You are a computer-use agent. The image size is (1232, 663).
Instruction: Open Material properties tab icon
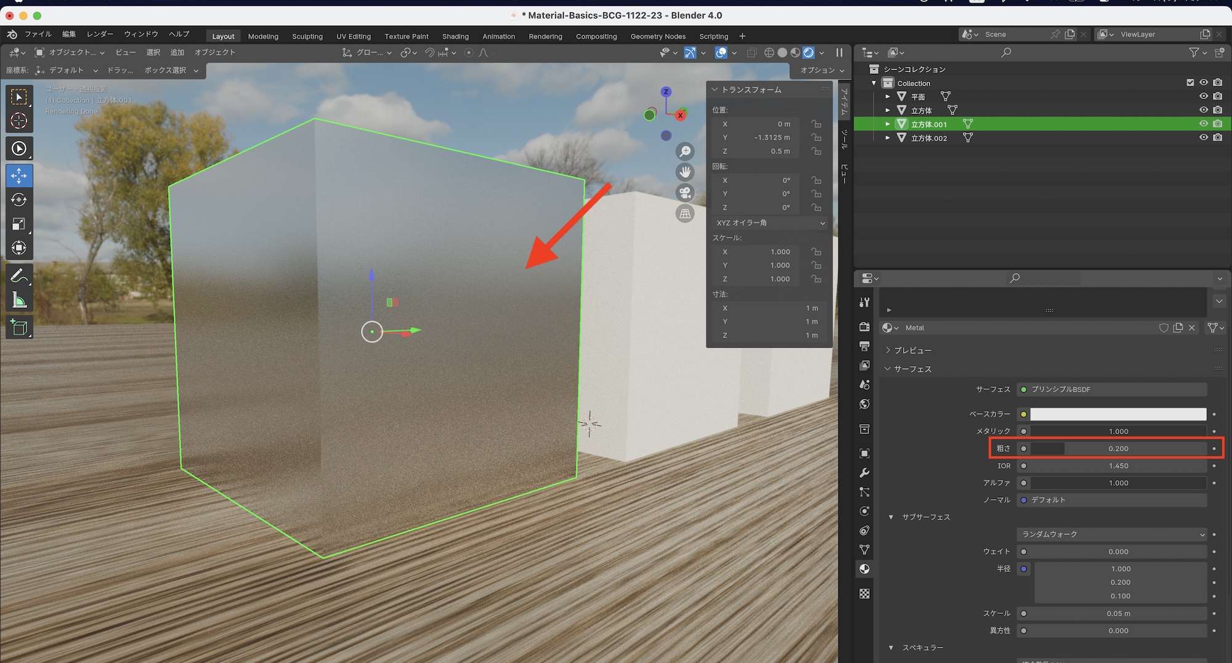click(x=865, y=569)
